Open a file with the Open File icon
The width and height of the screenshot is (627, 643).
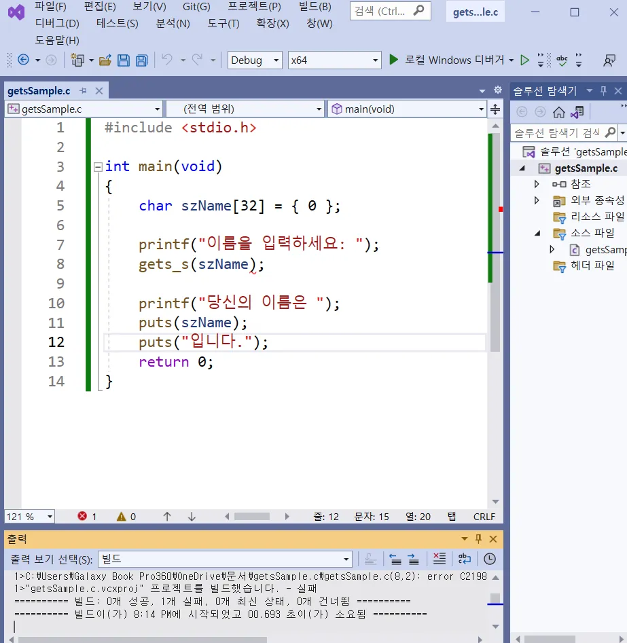(105, 60)
